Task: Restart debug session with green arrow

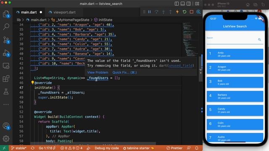Action: click(185, 12)
